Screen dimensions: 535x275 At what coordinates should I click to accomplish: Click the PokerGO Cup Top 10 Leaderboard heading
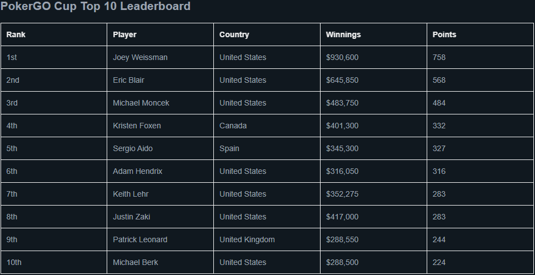click(96, 7)
